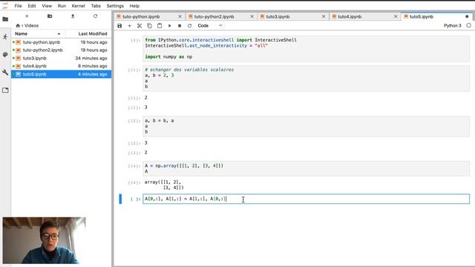
Task: Open the Run menu
Action: tap(62, 6)
